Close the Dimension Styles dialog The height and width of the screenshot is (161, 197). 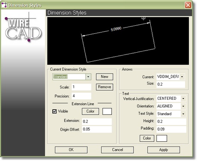pyautogui.click(x=188, y=5)
